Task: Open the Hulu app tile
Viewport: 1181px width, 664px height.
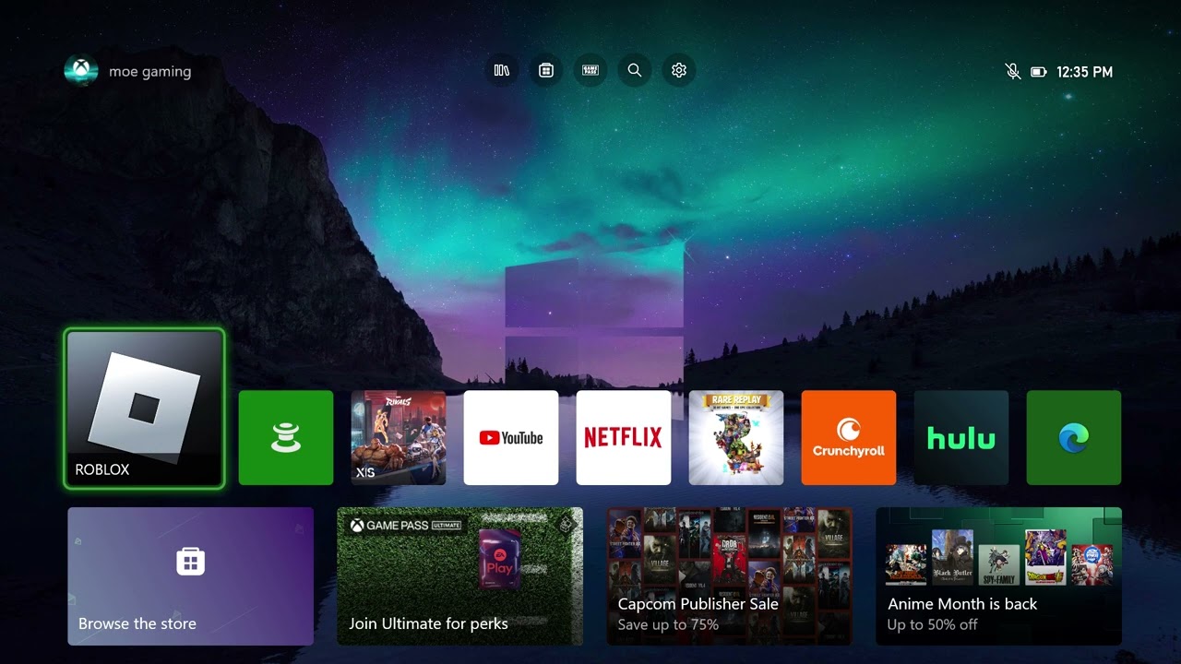Action: [x=961, y=437]
